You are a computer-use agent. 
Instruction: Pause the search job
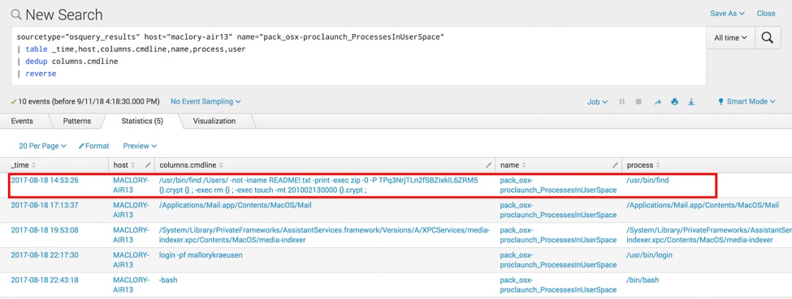point(621,102)
